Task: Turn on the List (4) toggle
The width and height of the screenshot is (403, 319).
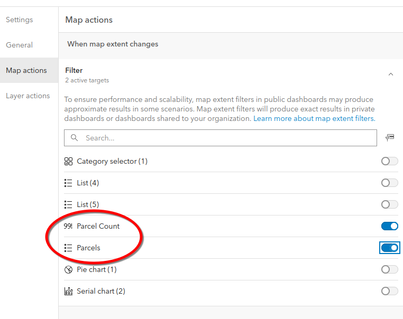Action: pyautogui.click(x=389, y=183)
